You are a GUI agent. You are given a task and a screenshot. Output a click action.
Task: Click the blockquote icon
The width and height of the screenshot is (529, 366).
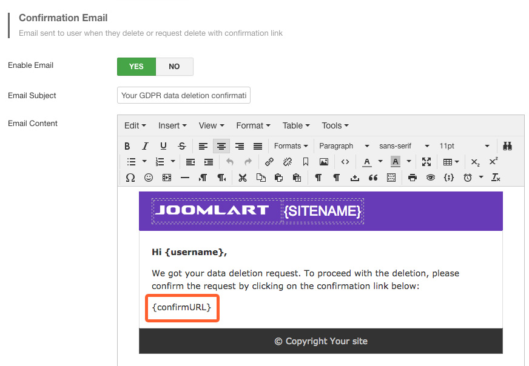click(x=373, y=178)
